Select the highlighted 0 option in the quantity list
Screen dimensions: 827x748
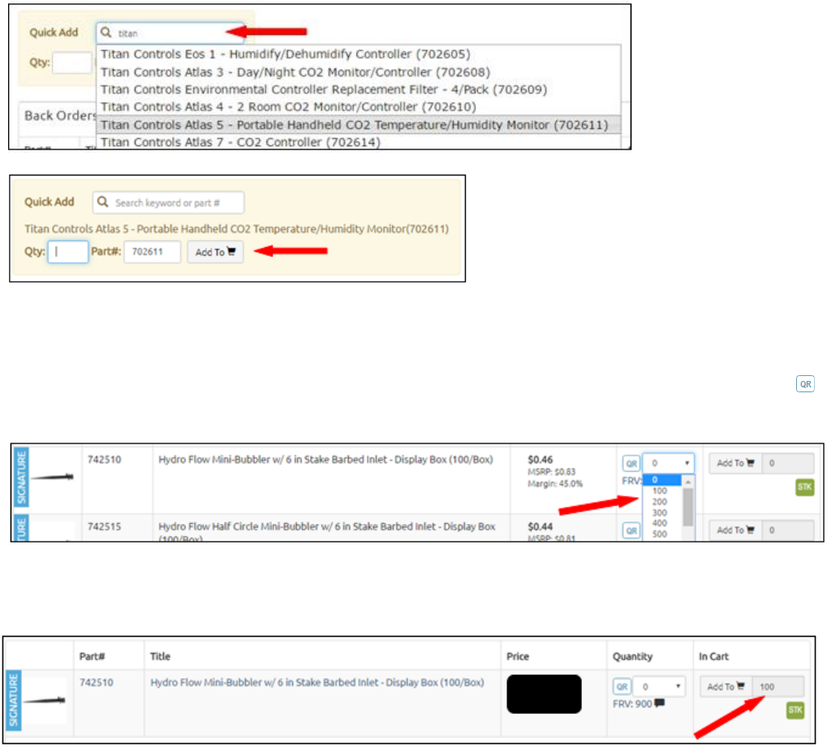(x=661, y=480)
